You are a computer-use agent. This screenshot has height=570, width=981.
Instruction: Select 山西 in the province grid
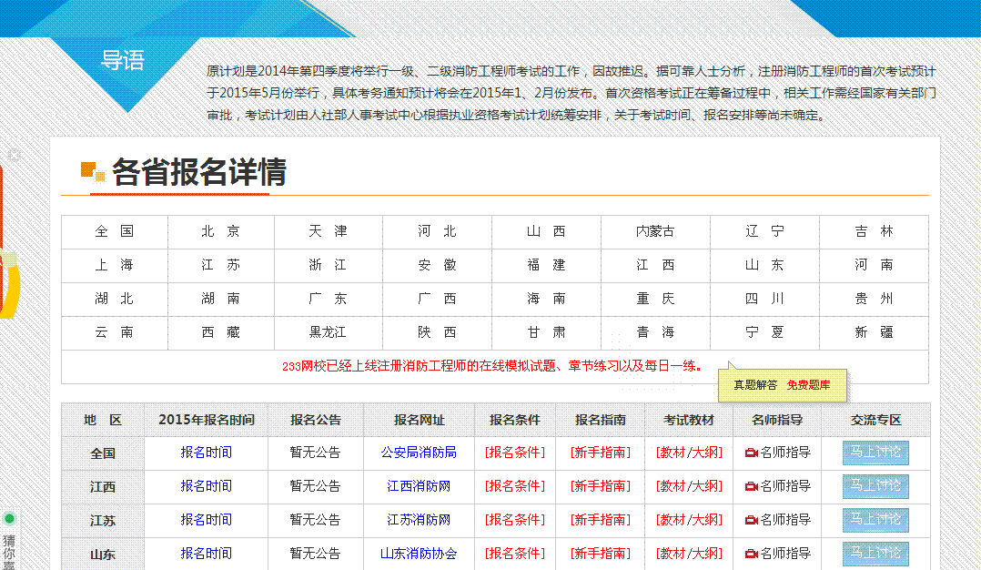(546, 231)
